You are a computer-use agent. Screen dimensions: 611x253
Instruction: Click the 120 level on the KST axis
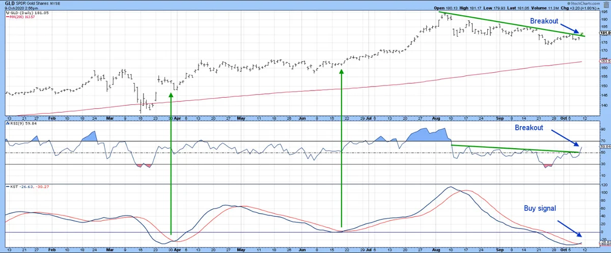(x=604, y=186)
